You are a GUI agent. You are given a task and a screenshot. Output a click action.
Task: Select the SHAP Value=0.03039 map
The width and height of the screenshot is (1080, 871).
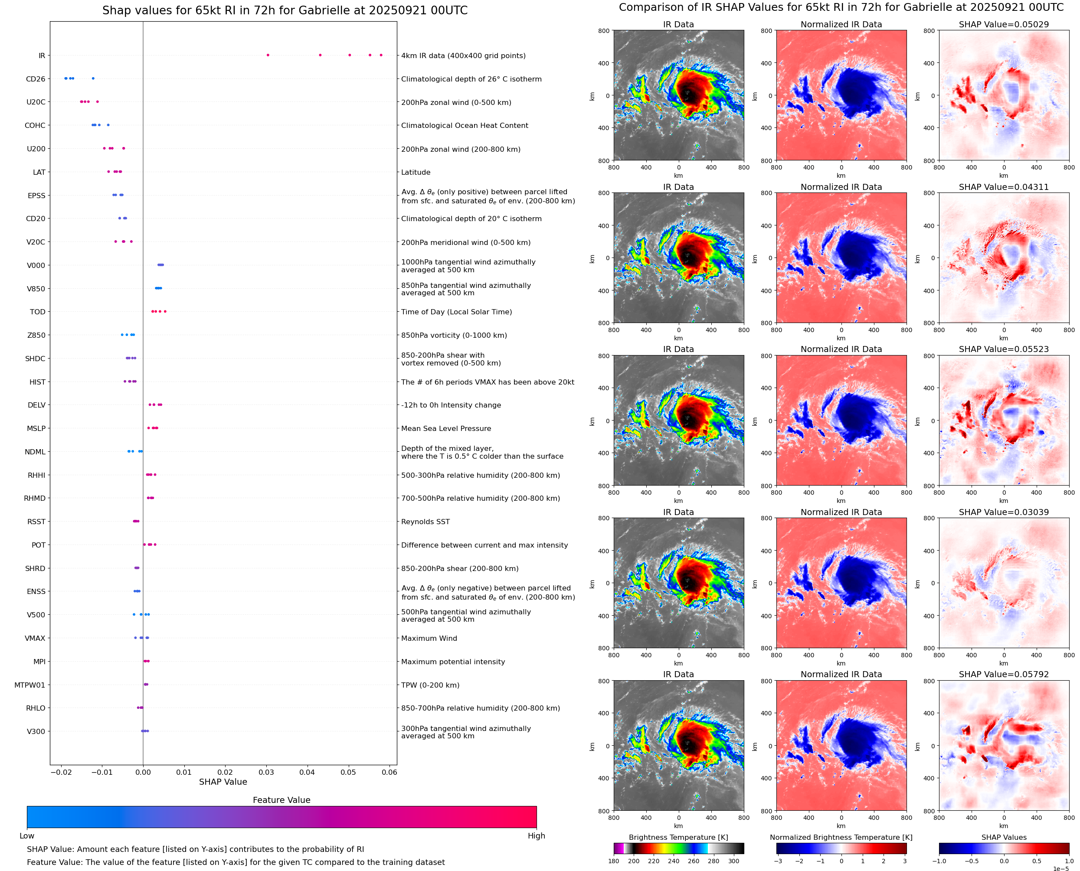(x=1004, y=583)
